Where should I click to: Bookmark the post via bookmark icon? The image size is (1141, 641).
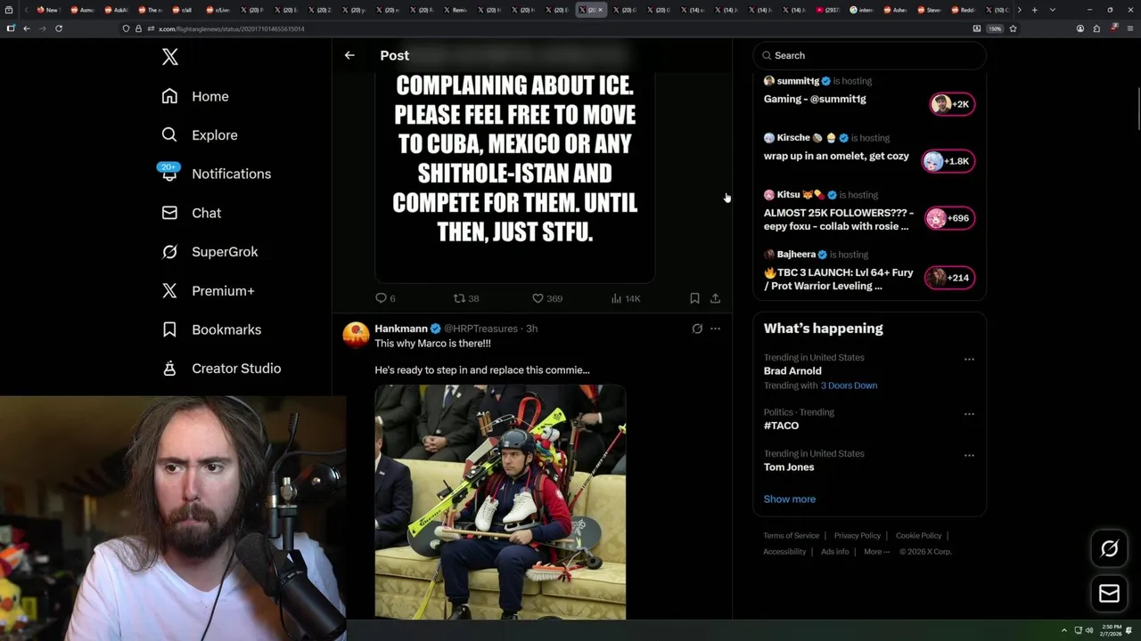[x=694, y=298]
